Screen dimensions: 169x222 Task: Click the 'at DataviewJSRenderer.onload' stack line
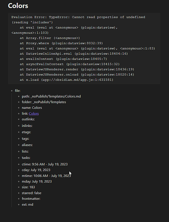pyautogui.click(x=77, y=75)
